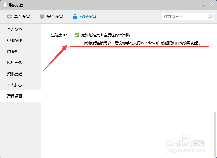
Task: Click the QQ penguin icon in title bar
Action: point(5,5)
